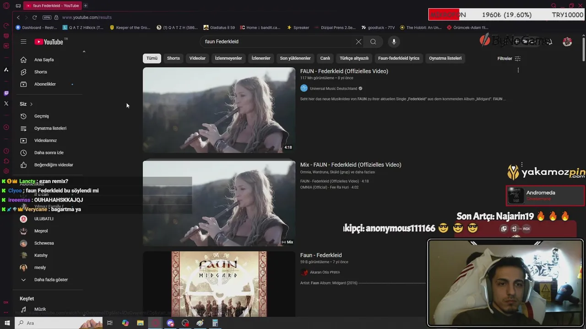Open the 'goodluck - 7TV' bookmark
The image size is (586, 329).
[378, 27]
